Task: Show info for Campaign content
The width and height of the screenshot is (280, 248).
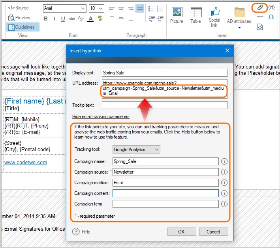Action: [224, 193]
